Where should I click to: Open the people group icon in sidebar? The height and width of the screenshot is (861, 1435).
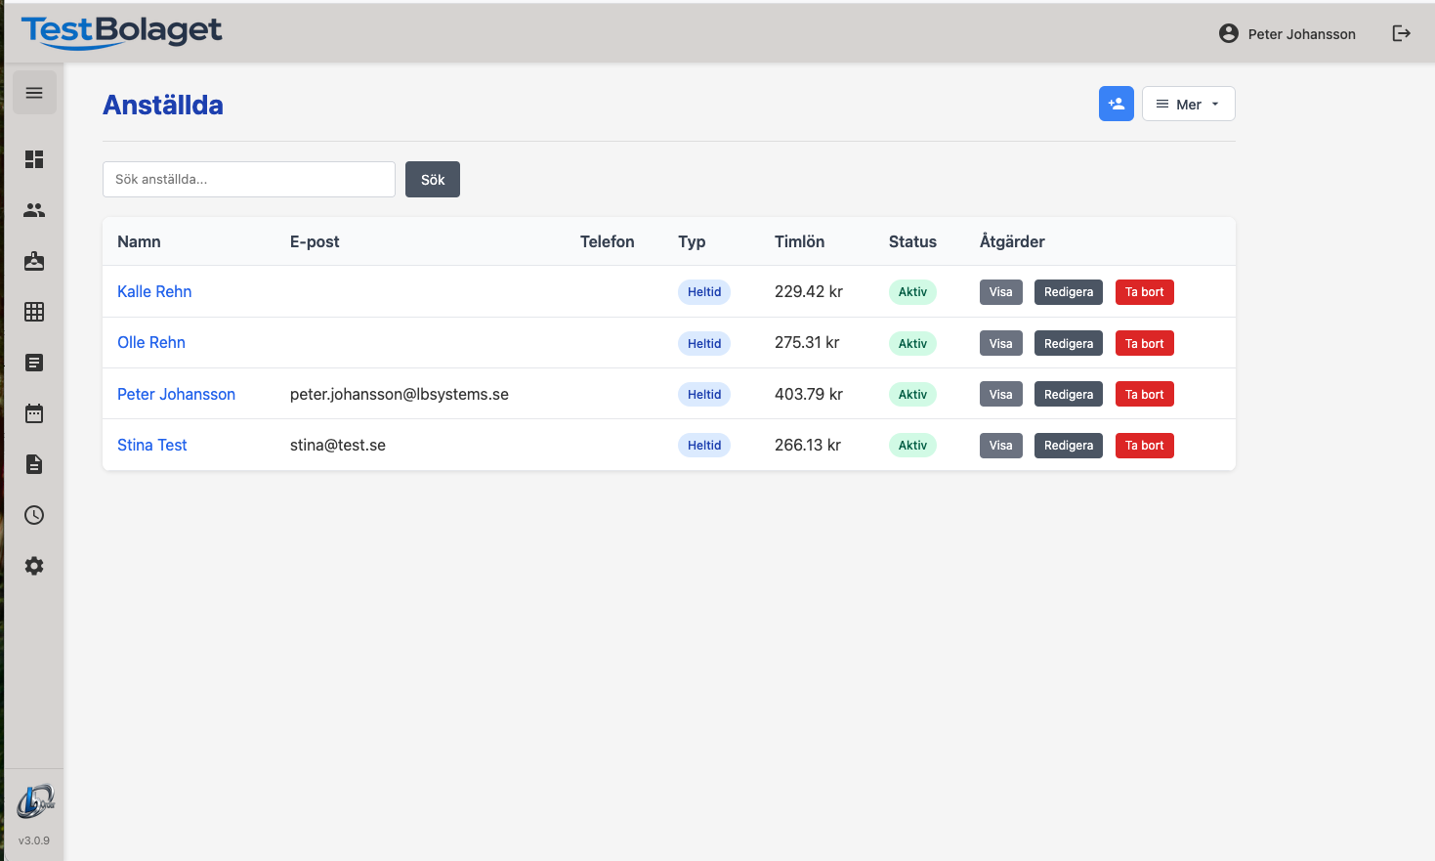[x=34, y=210]
